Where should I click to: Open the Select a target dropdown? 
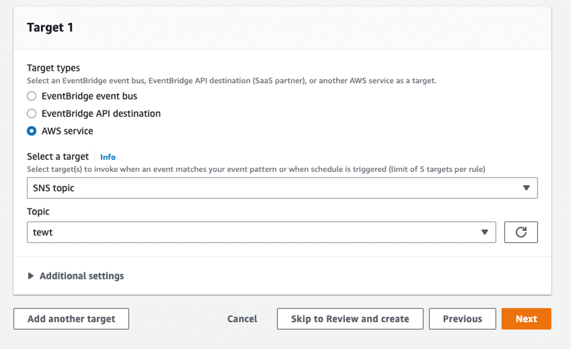click(282, 188)
